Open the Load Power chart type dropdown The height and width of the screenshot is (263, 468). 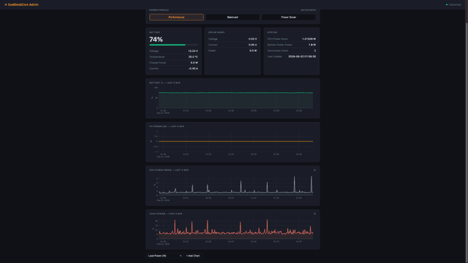pyautogui.click(x=164, y=256)
